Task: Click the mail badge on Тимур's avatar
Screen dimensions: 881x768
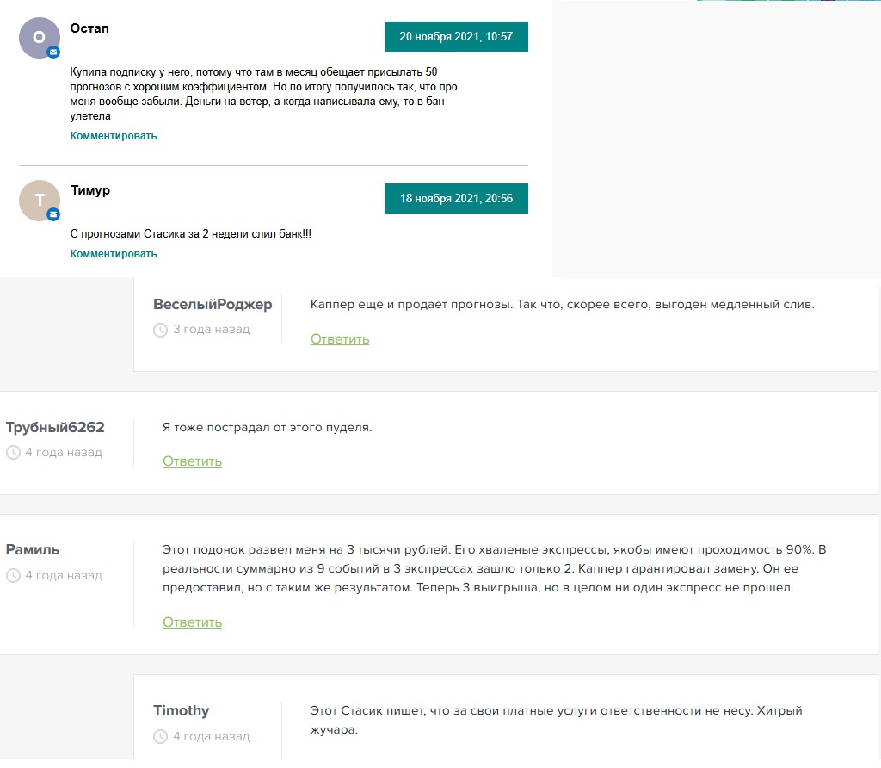Action: click(53, 214)
